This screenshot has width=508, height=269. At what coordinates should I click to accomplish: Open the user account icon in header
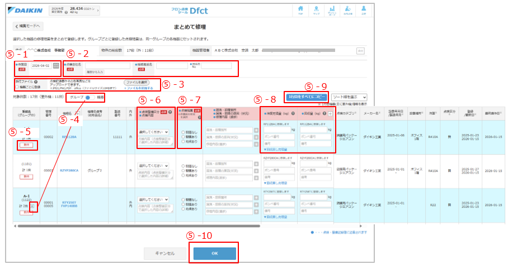tap(363, 11)
